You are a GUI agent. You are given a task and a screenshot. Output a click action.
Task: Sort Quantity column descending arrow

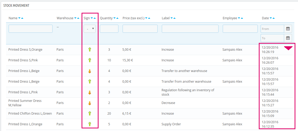point(114,18)
